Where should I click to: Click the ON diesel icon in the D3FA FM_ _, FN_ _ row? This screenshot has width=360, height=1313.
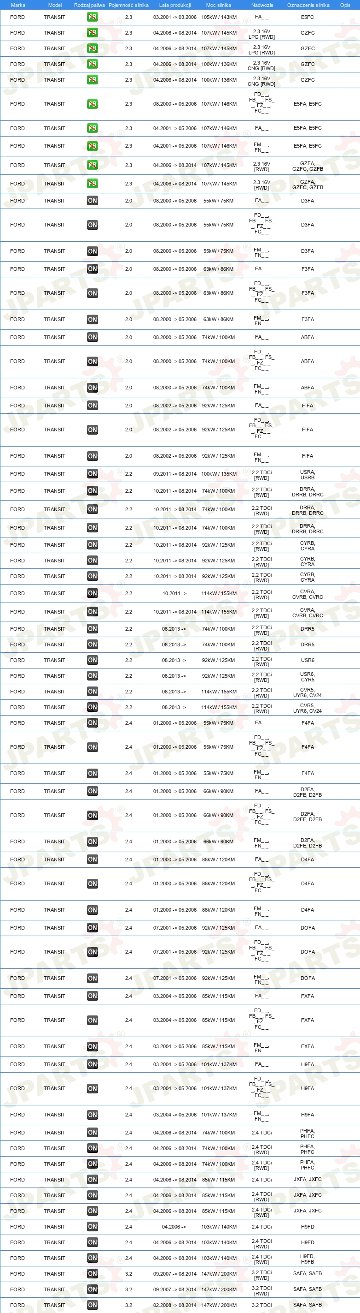pos(92,251)
